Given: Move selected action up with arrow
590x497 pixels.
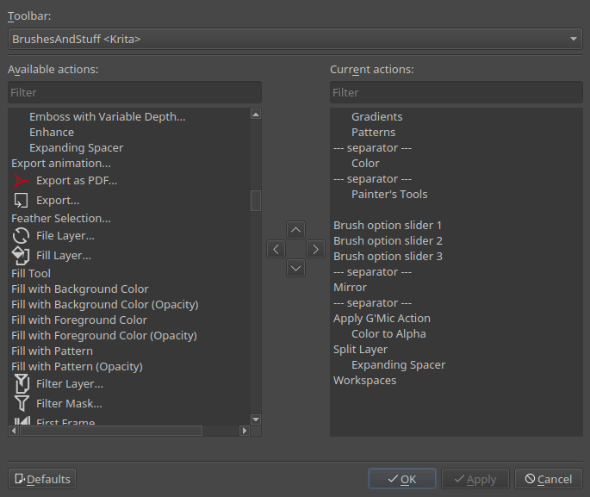Looking at the screenshot, I should [x=295, y=230].
